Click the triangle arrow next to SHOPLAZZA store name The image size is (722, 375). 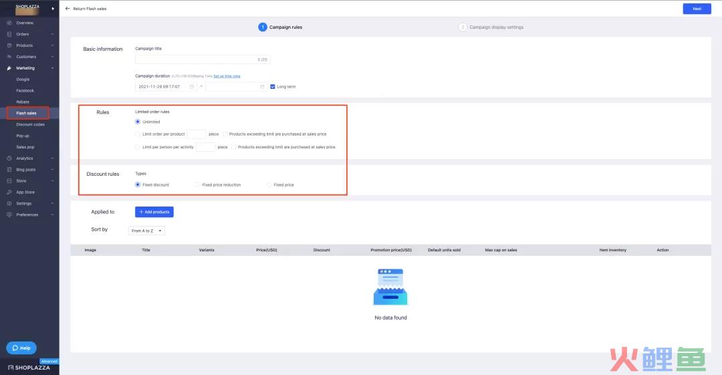click(x=53, y=8)
